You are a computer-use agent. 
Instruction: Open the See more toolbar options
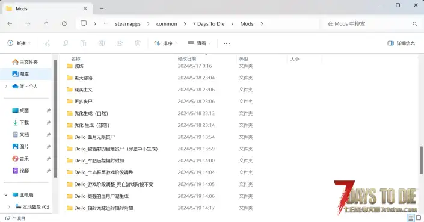(227, 43)
